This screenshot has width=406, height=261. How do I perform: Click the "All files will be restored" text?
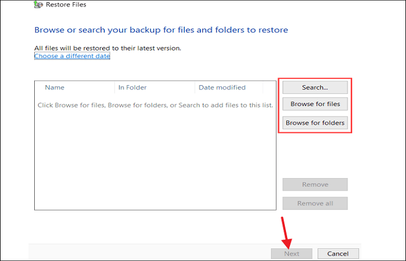click(x=108, y=48)
